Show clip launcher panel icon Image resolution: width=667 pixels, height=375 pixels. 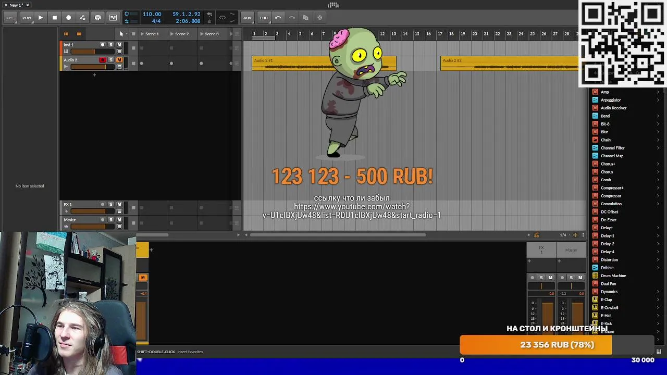pos(66,34)
